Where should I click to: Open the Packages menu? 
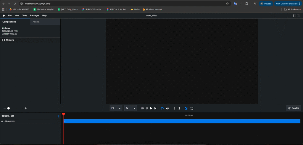[x=35, y=15]
